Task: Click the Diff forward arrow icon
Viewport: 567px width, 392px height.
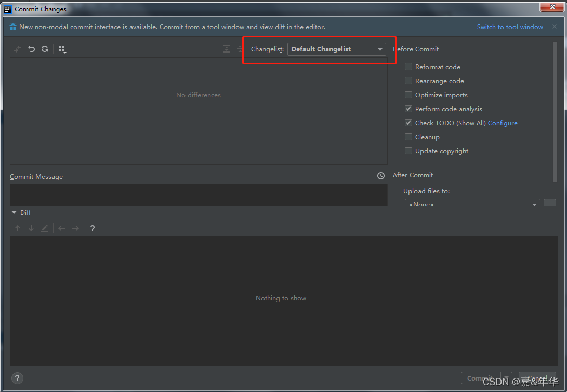Action: (x=75, y=228)
